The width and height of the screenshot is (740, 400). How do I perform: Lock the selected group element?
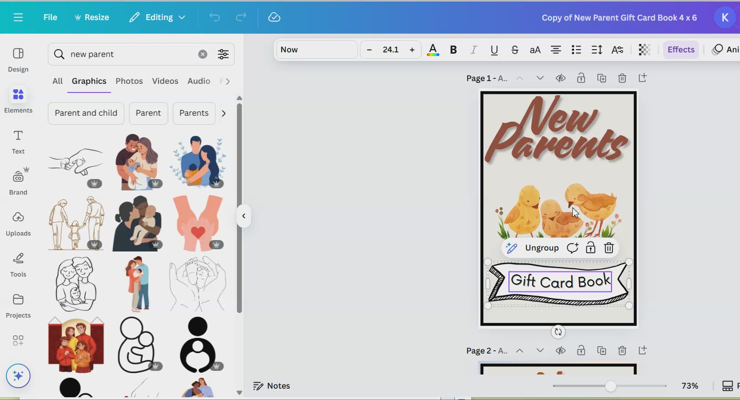point(591,248)
